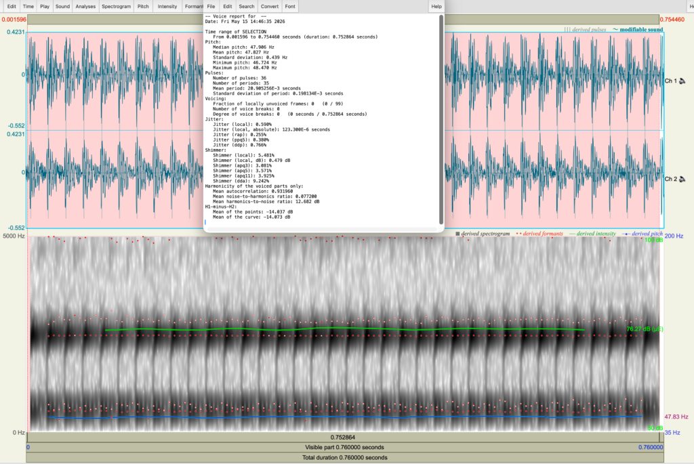Open the Intensity menu
Screen dimensions: 694x464
[x=167, y=6]
